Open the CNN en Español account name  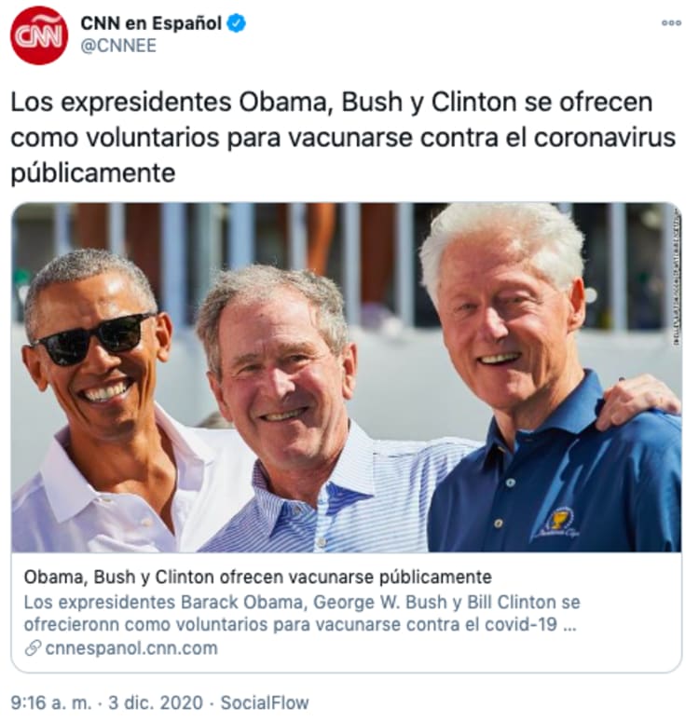(151, 23)
